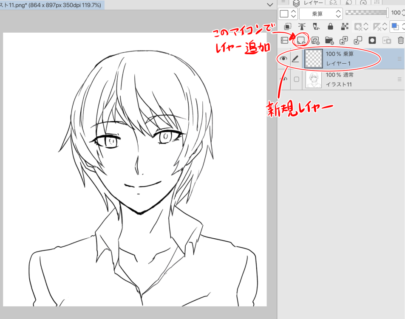Create a layer mask
The image size is (405, 319).
coord(372,40)
